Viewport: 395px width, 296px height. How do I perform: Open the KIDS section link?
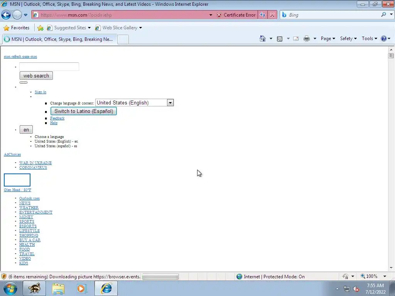24,263
